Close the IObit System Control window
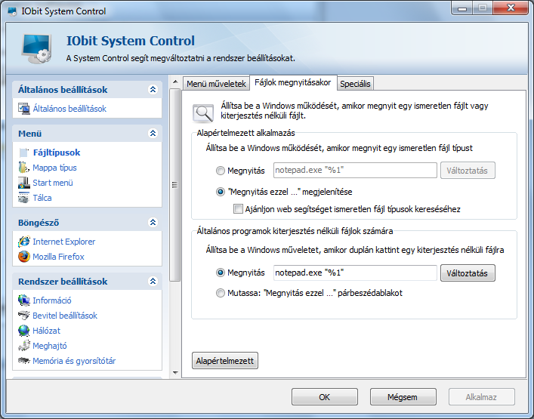 (511, 8)
